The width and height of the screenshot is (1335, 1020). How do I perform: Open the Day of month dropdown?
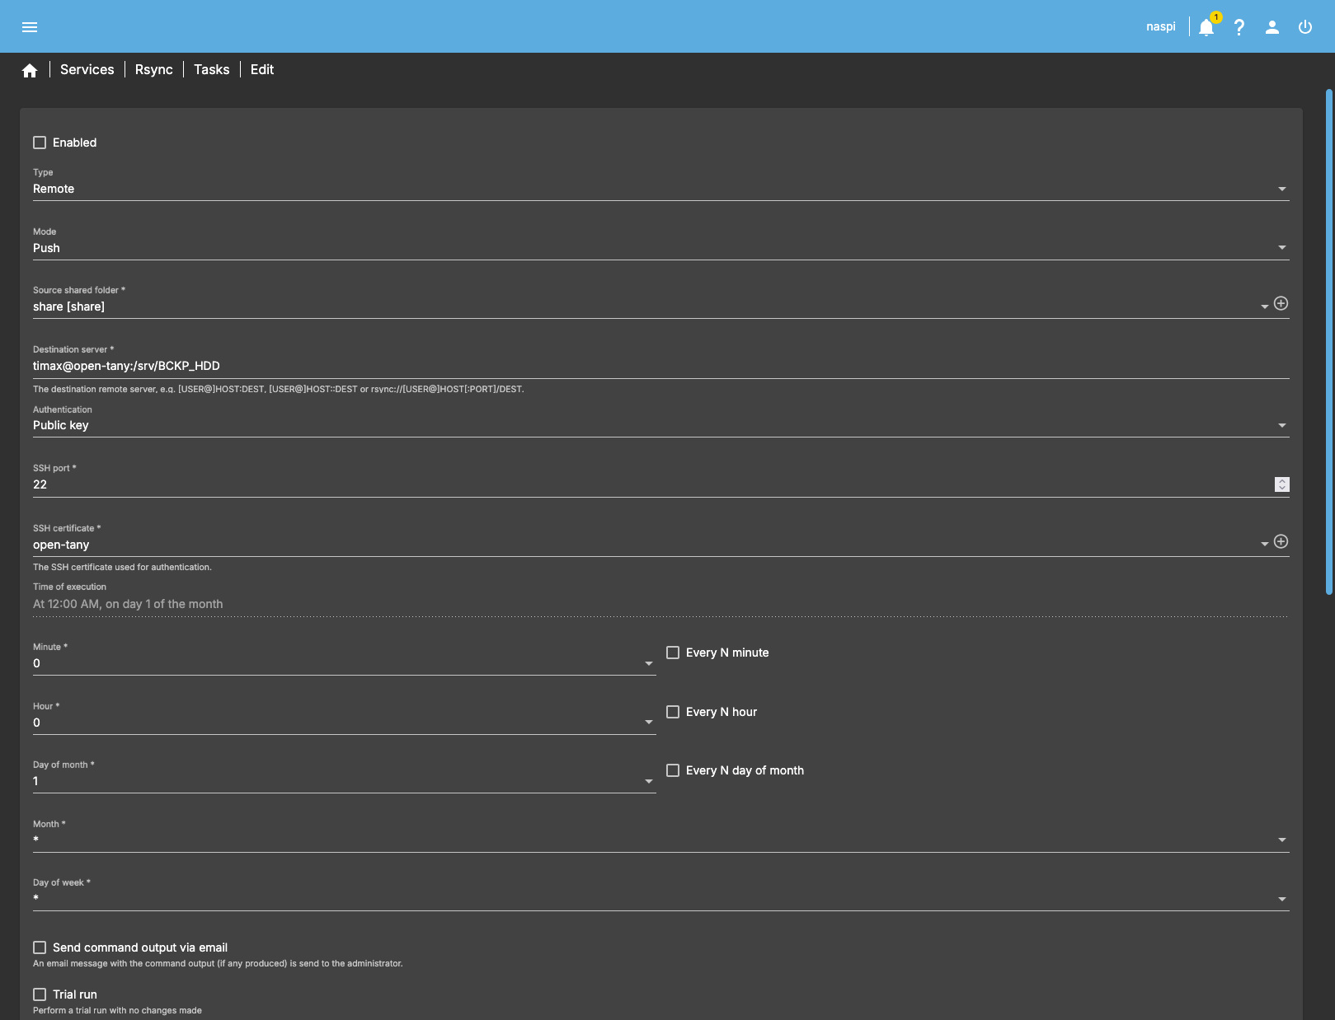coord(345,781)
